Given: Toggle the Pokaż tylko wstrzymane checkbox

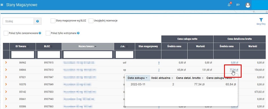Looking at the screenshot, I should pyautogui.click(x=48, y=33).
